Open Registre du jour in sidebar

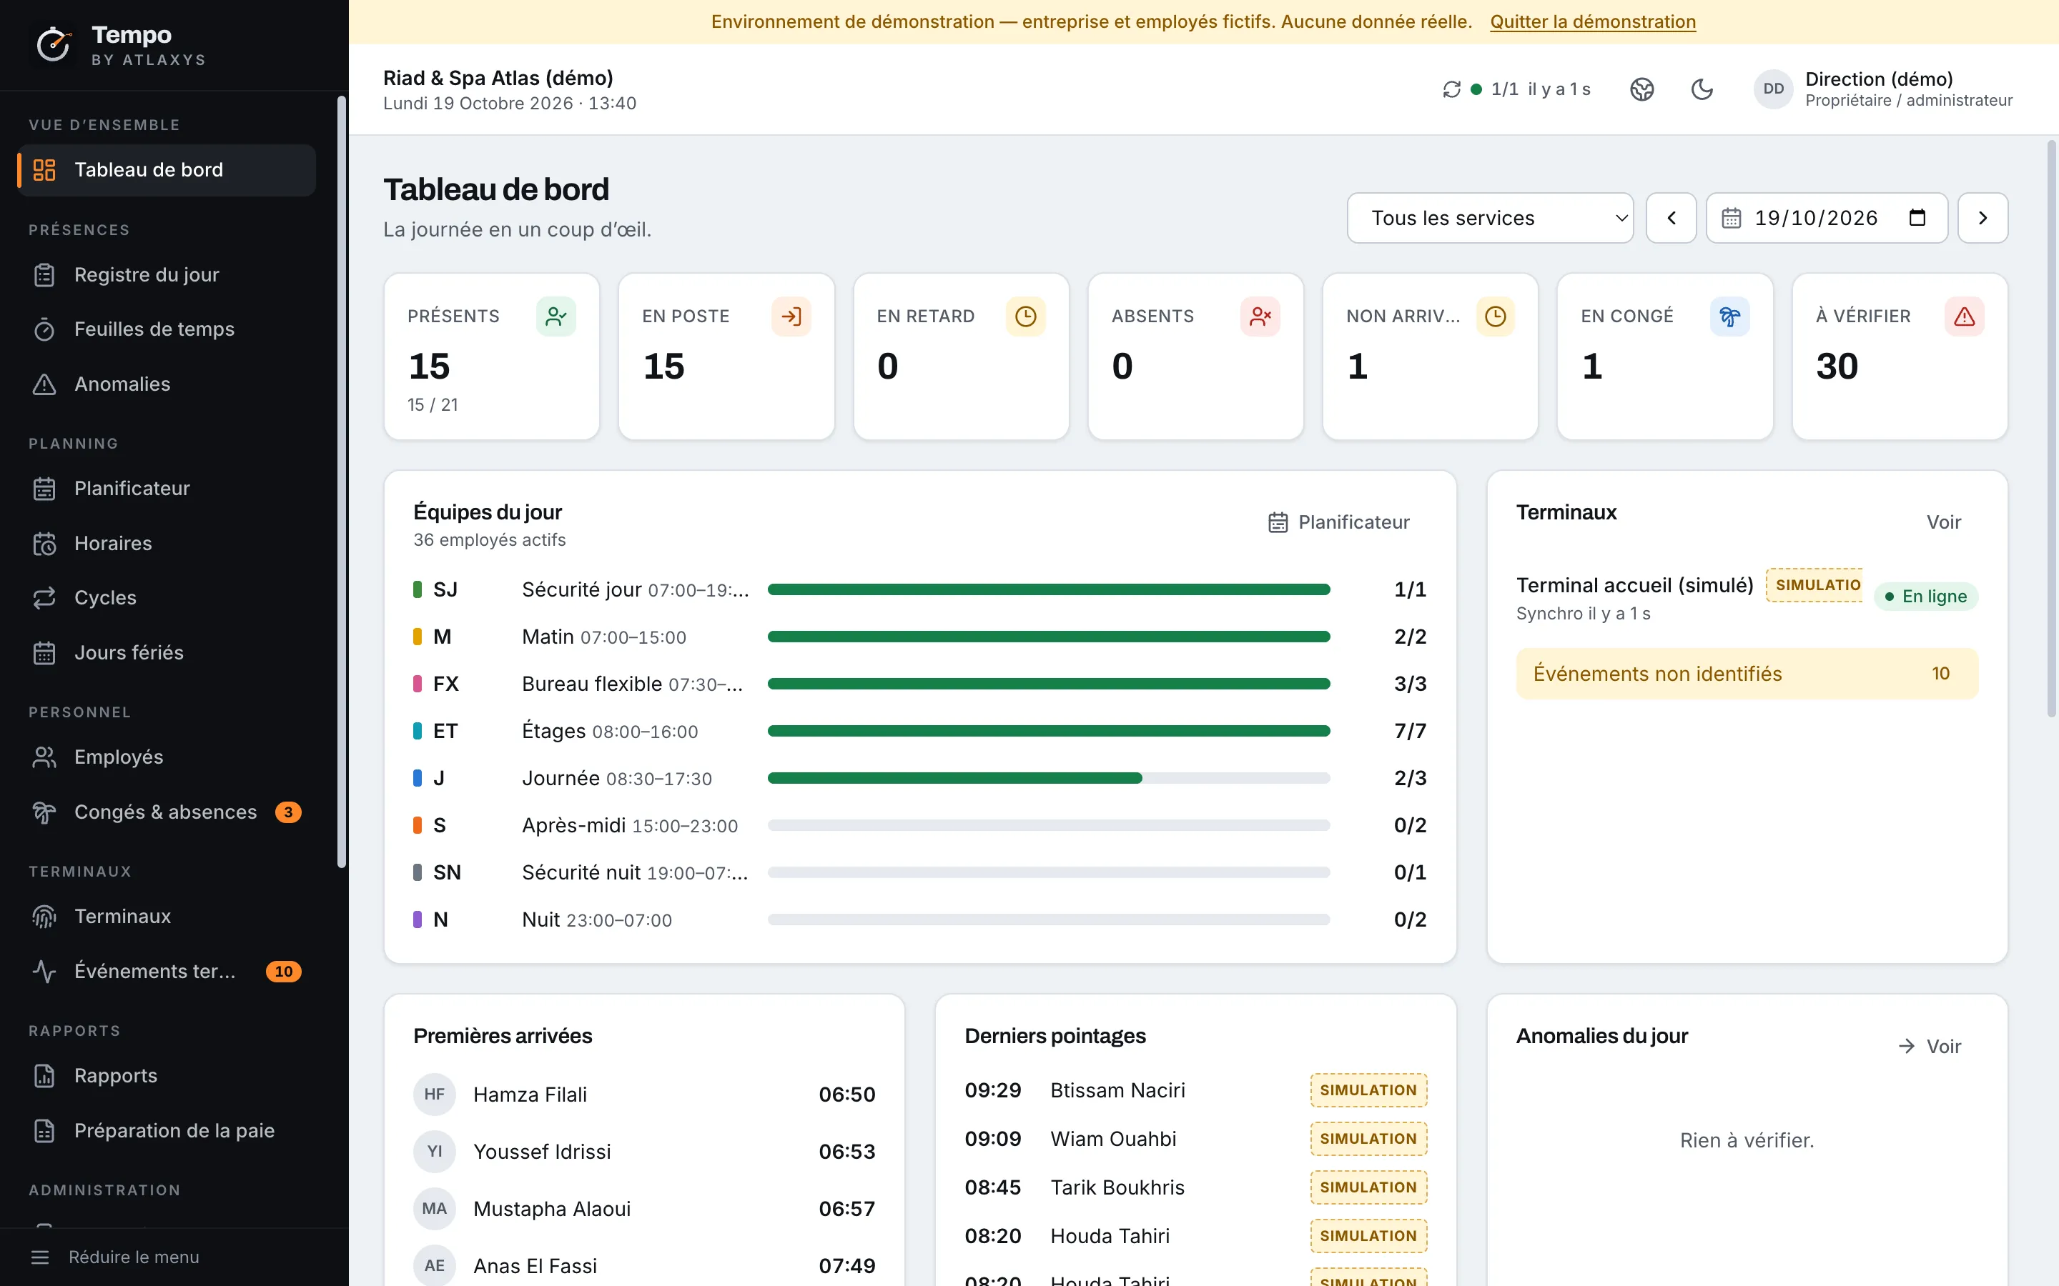pyautogui.click(x=167, y=275)
